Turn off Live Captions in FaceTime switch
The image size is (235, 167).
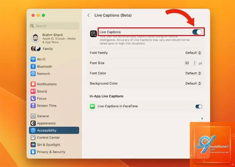click(199, 107)
